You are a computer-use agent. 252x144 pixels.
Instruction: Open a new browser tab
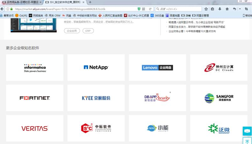click(90, 2)
